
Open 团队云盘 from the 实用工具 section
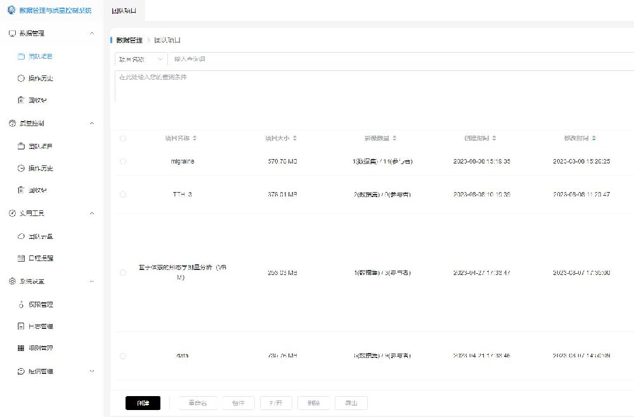(38, 236)
